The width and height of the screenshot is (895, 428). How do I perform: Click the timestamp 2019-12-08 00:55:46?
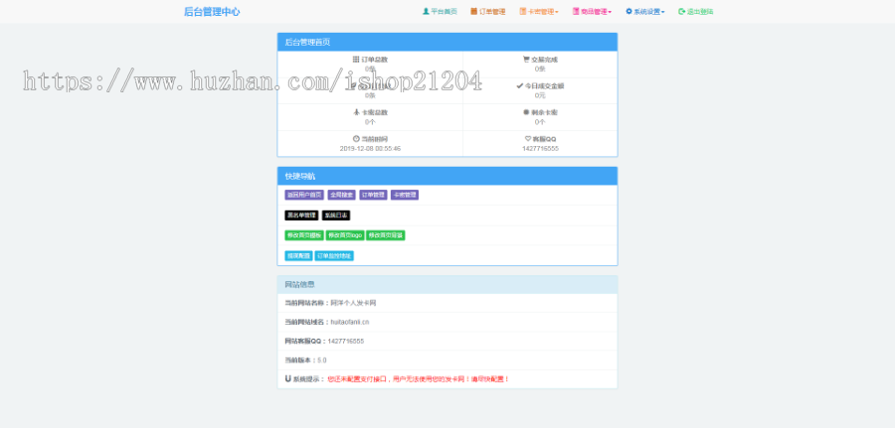coord(370,148)
